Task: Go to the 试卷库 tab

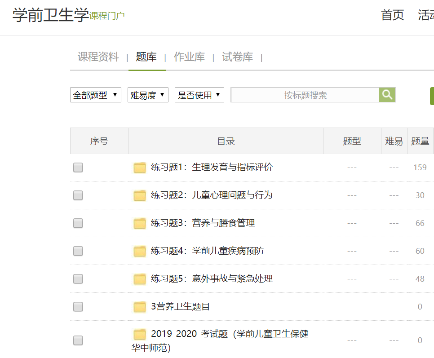Action: [237, 57]
